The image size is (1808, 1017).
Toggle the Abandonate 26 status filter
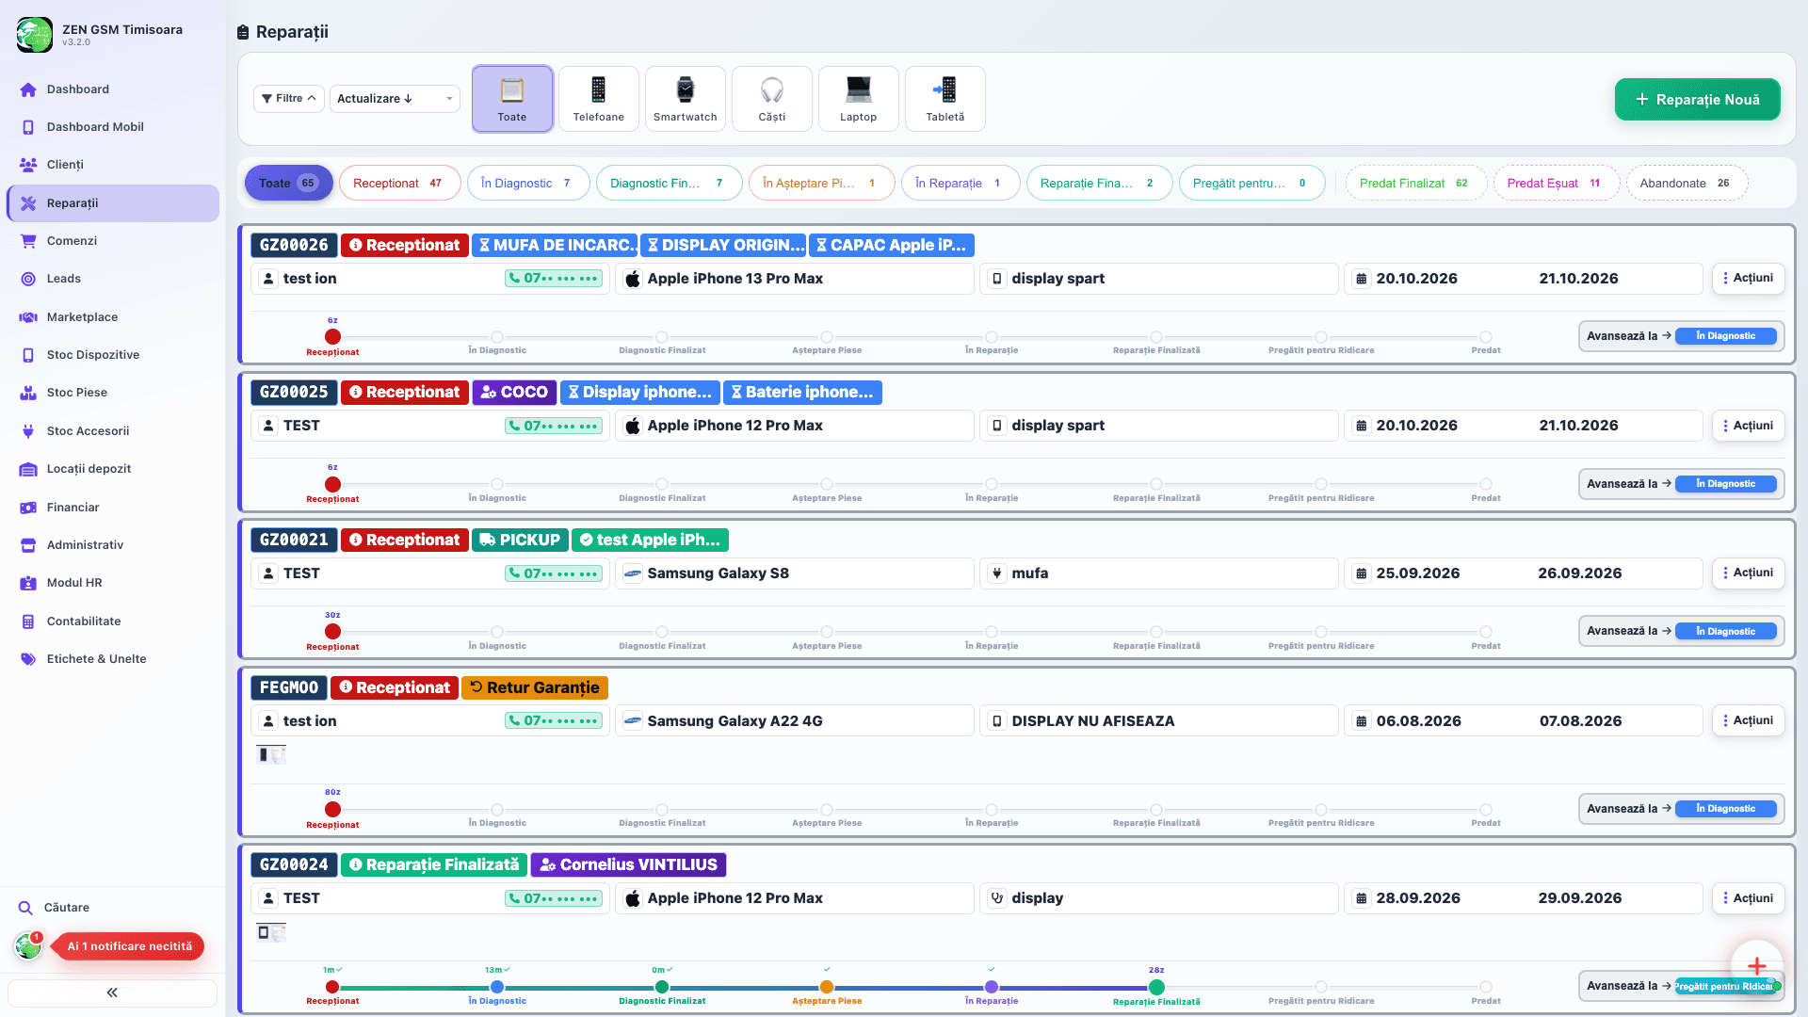click(x=1686, y=183)
